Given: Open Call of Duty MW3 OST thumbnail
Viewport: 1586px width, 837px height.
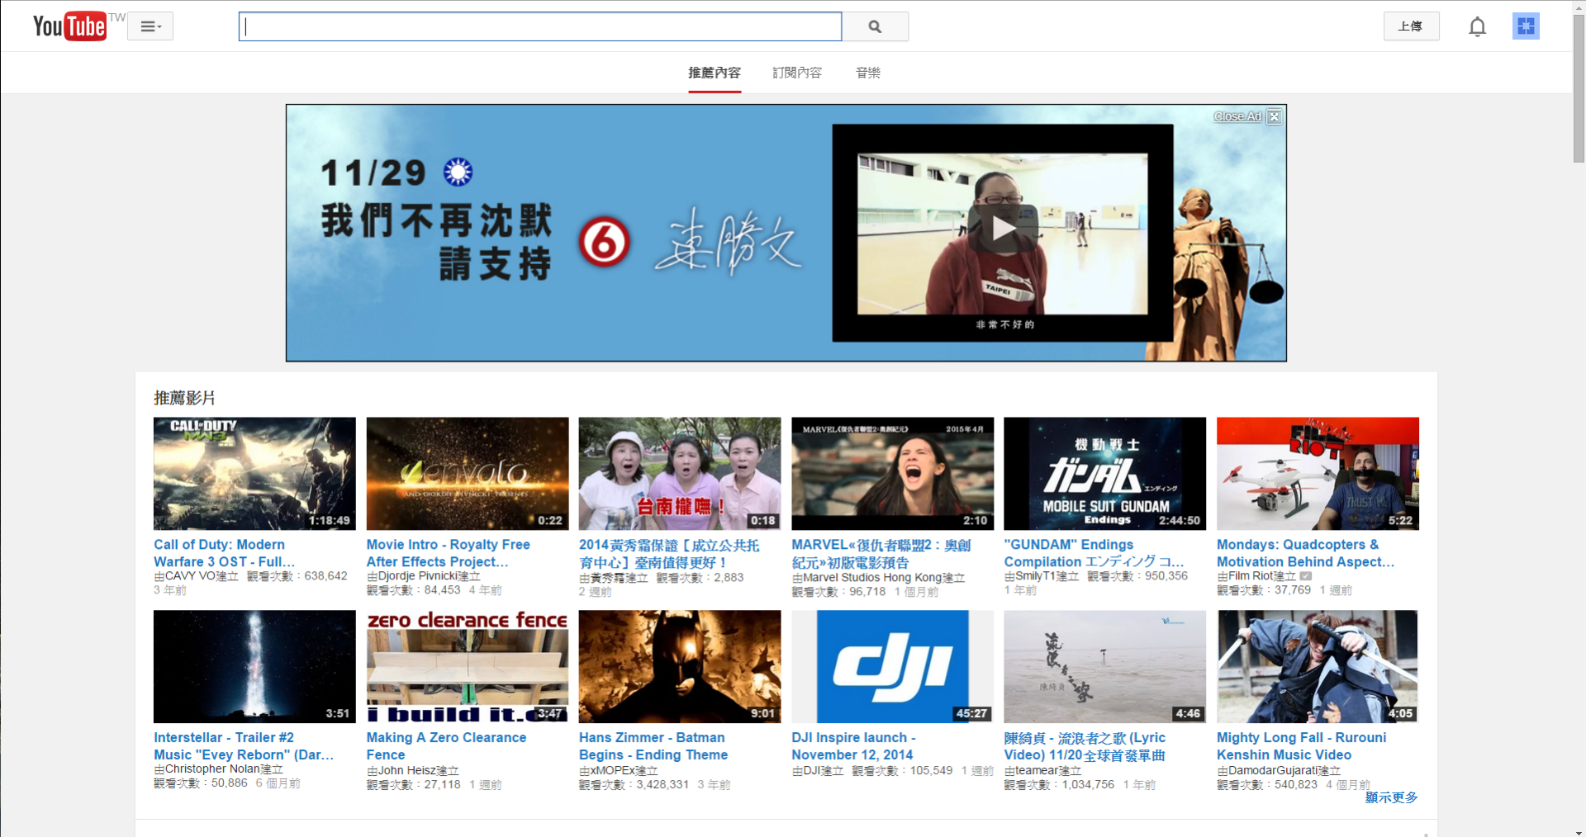Looking at the screenshot, I should (x=254, y=473).
